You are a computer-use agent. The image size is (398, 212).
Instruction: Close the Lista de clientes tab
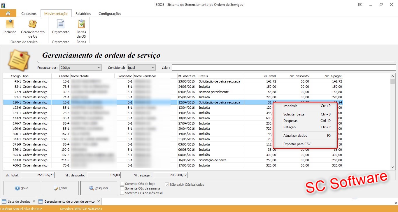(x=34, y=201)
